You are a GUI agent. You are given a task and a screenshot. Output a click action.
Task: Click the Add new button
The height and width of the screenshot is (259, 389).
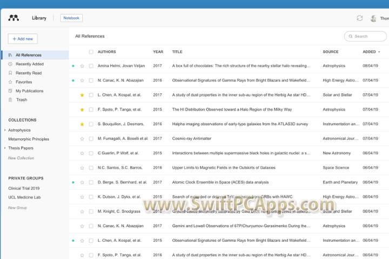tap(23, 39)
